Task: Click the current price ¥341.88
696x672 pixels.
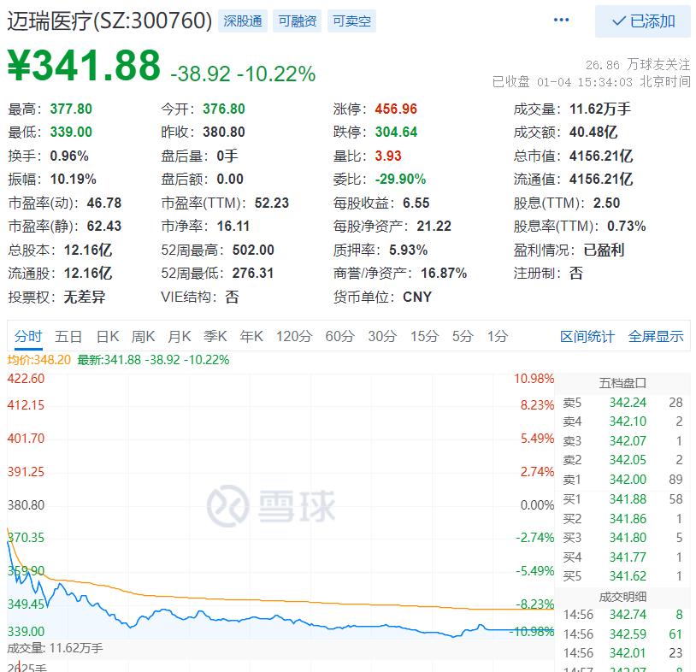Action: (84, 65)
